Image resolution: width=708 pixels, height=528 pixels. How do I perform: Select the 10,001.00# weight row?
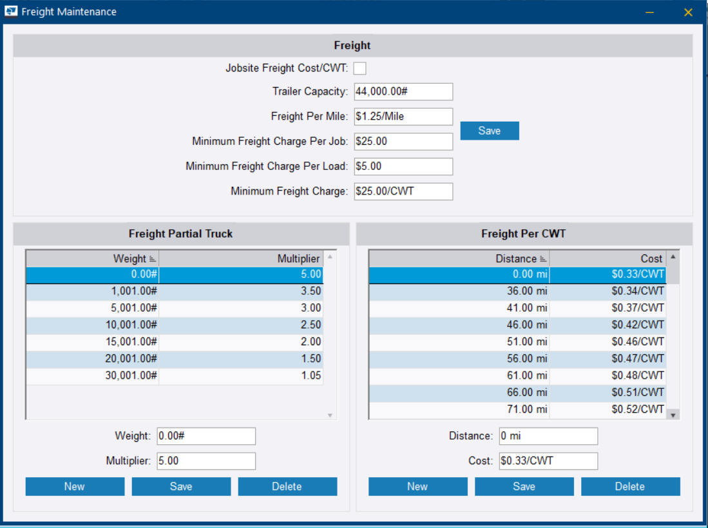tap(174, 325)
